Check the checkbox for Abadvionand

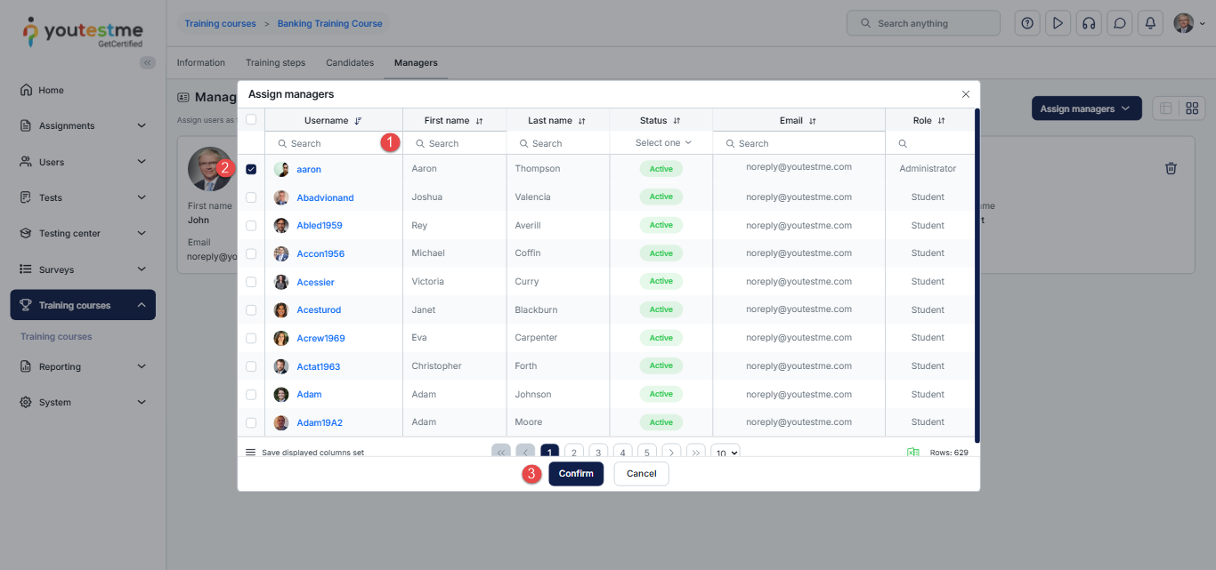pos(251,197)
